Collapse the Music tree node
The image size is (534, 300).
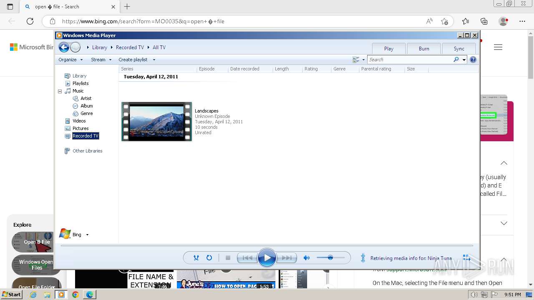coord(60,91)
